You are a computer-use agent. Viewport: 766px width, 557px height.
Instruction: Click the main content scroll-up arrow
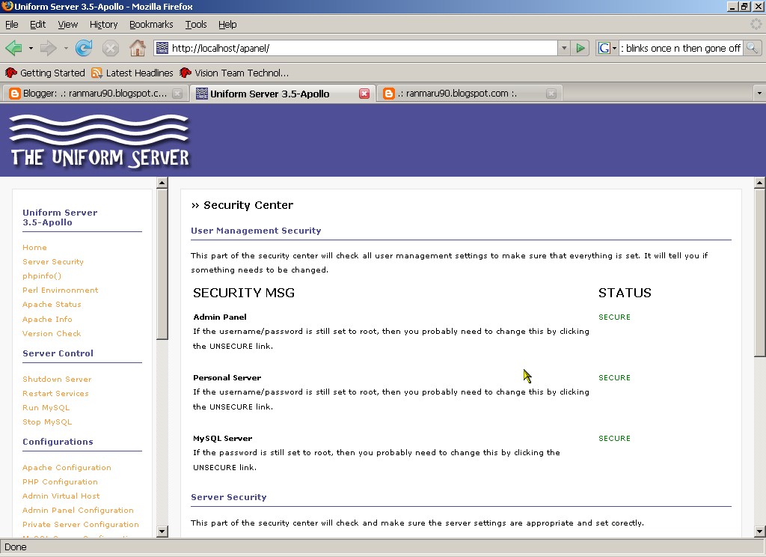[x=759, y=183]
